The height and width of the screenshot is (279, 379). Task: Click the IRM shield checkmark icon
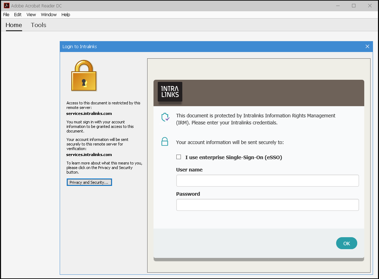coord(165,117)
